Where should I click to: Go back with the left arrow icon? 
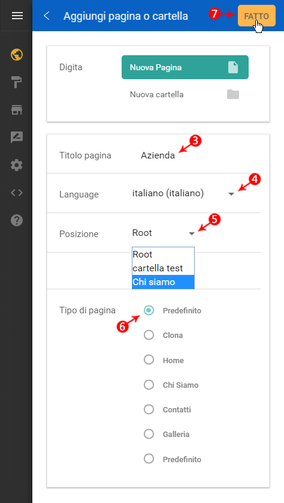(47, 16)
